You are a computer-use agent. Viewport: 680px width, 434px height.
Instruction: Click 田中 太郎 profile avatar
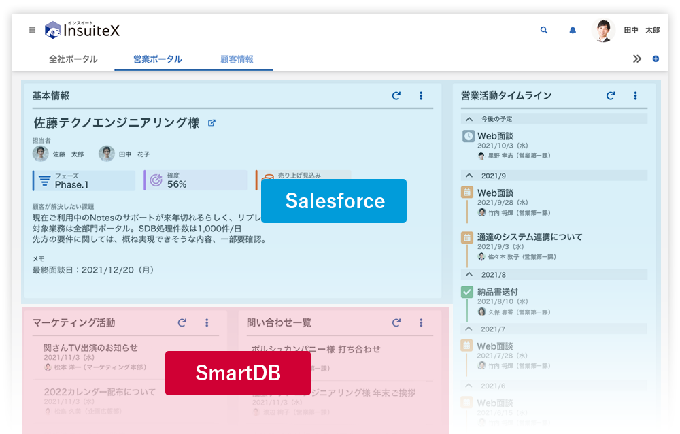603,31
